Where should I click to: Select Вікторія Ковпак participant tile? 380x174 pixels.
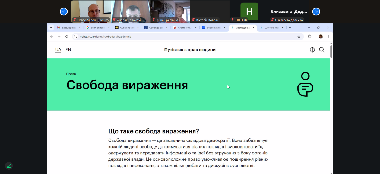(x=210, y=11)
